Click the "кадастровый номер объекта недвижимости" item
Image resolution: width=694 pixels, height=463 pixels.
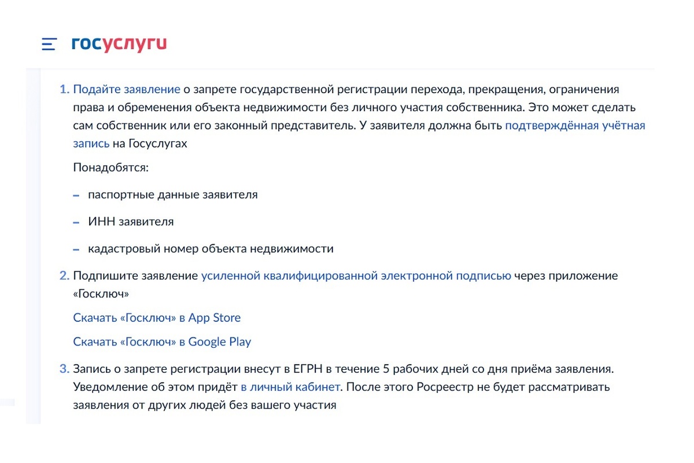[211, 249]
